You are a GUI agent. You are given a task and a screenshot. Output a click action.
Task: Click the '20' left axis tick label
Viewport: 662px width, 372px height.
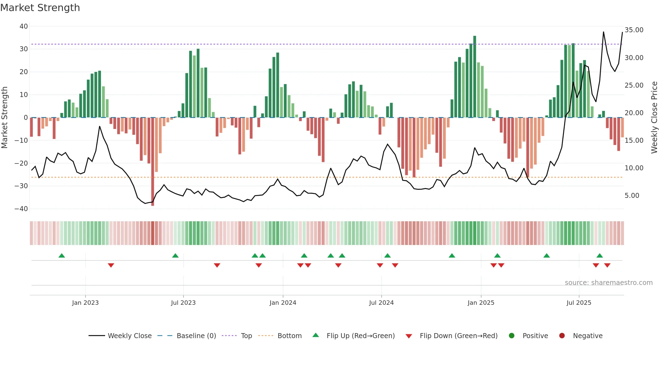(24, 72)
